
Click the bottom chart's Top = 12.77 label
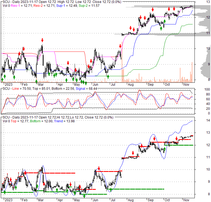pyautogui.click(x=20, y=121)
